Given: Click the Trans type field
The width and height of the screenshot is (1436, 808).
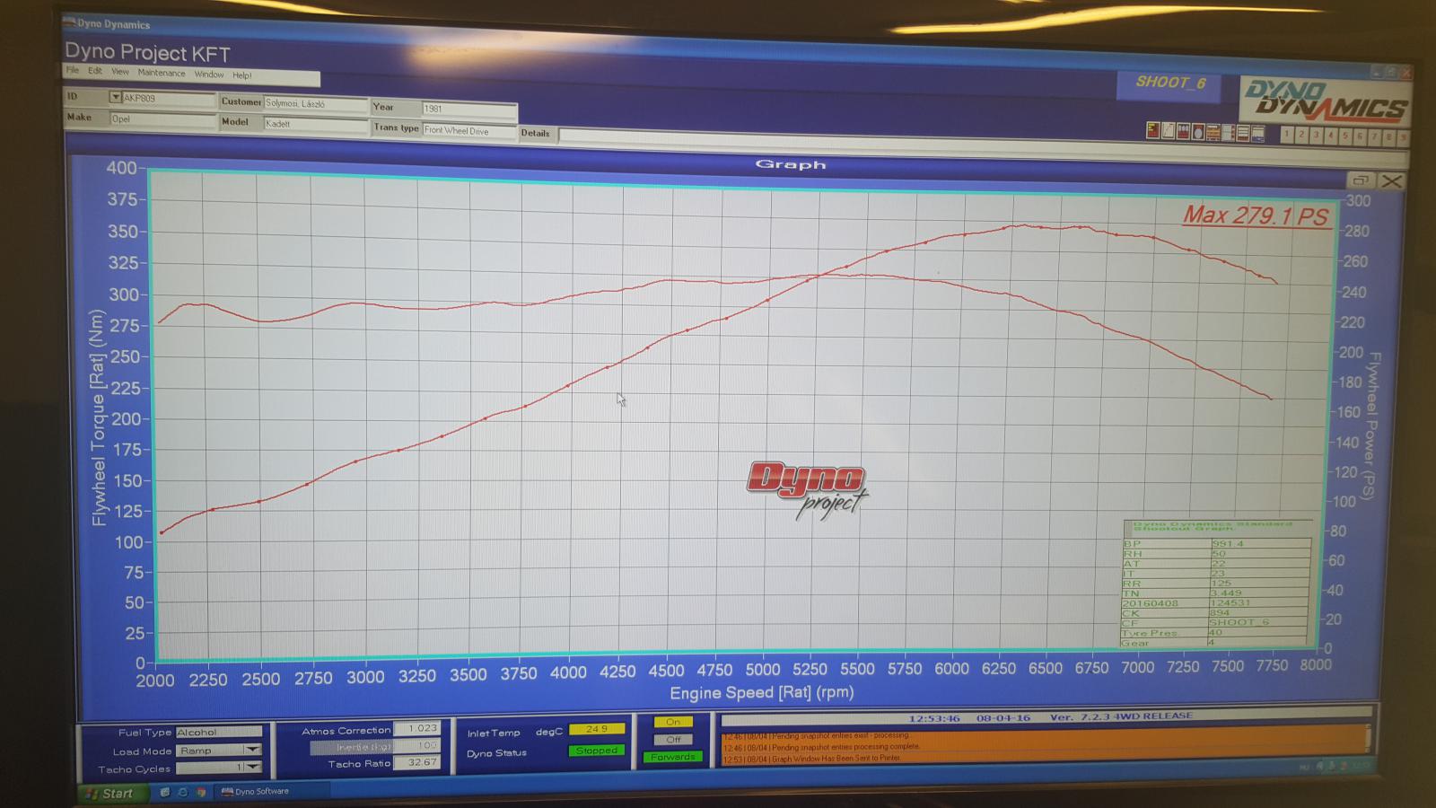Looking at the screenshot, I should (469, 130).
